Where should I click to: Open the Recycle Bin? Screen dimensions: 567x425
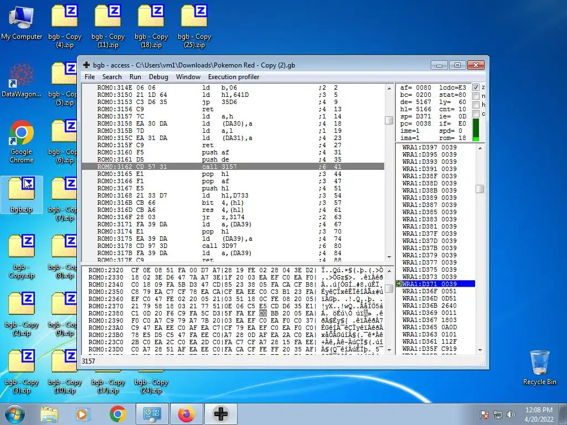pyautogui.click(x=539, y=367)
